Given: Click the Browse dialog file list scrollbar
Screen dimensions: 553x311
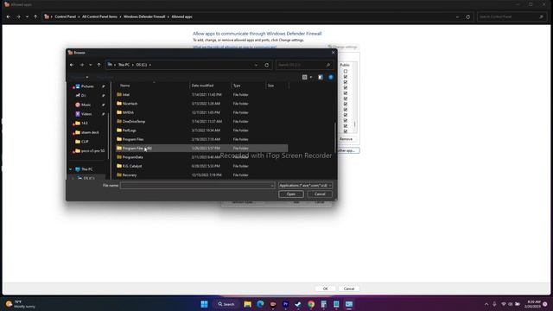Looking at the screenshot, I should [x=335, y=137].
